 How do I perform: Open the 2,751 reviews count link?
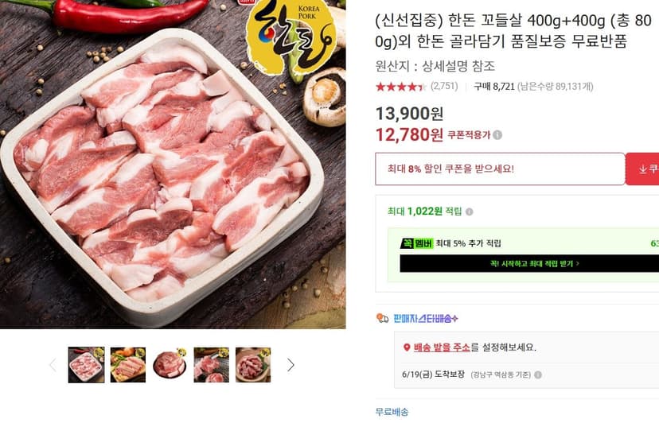pos(444,86)
